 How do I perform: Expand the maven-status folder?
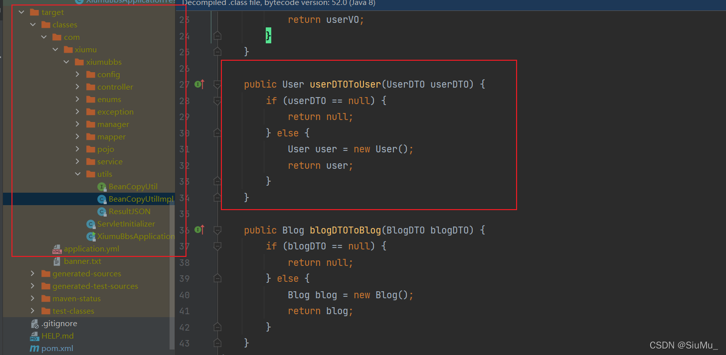click(x=33, y=299)
